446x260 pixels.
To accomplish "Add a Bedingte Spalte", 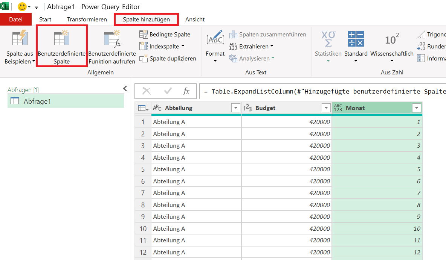I will [165, 34].
